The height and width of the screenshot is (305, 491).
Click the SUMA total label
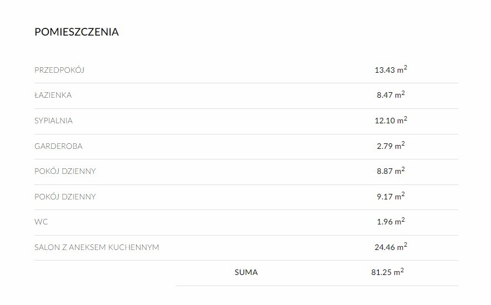(x=246, y=272)
